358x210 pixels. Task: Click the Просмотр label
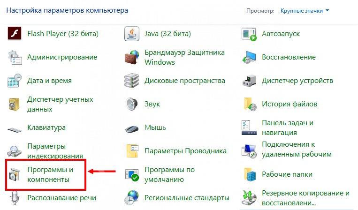tap(260, 11)
